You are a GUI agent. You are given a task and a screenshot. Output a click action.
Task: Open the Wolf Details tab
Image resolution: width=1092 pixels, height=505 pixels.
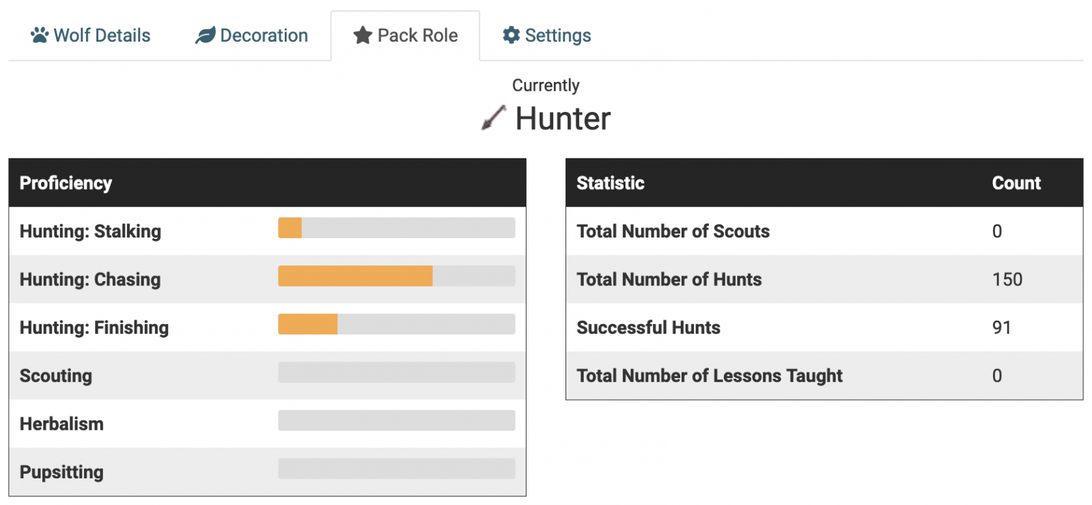click(102, 35)
